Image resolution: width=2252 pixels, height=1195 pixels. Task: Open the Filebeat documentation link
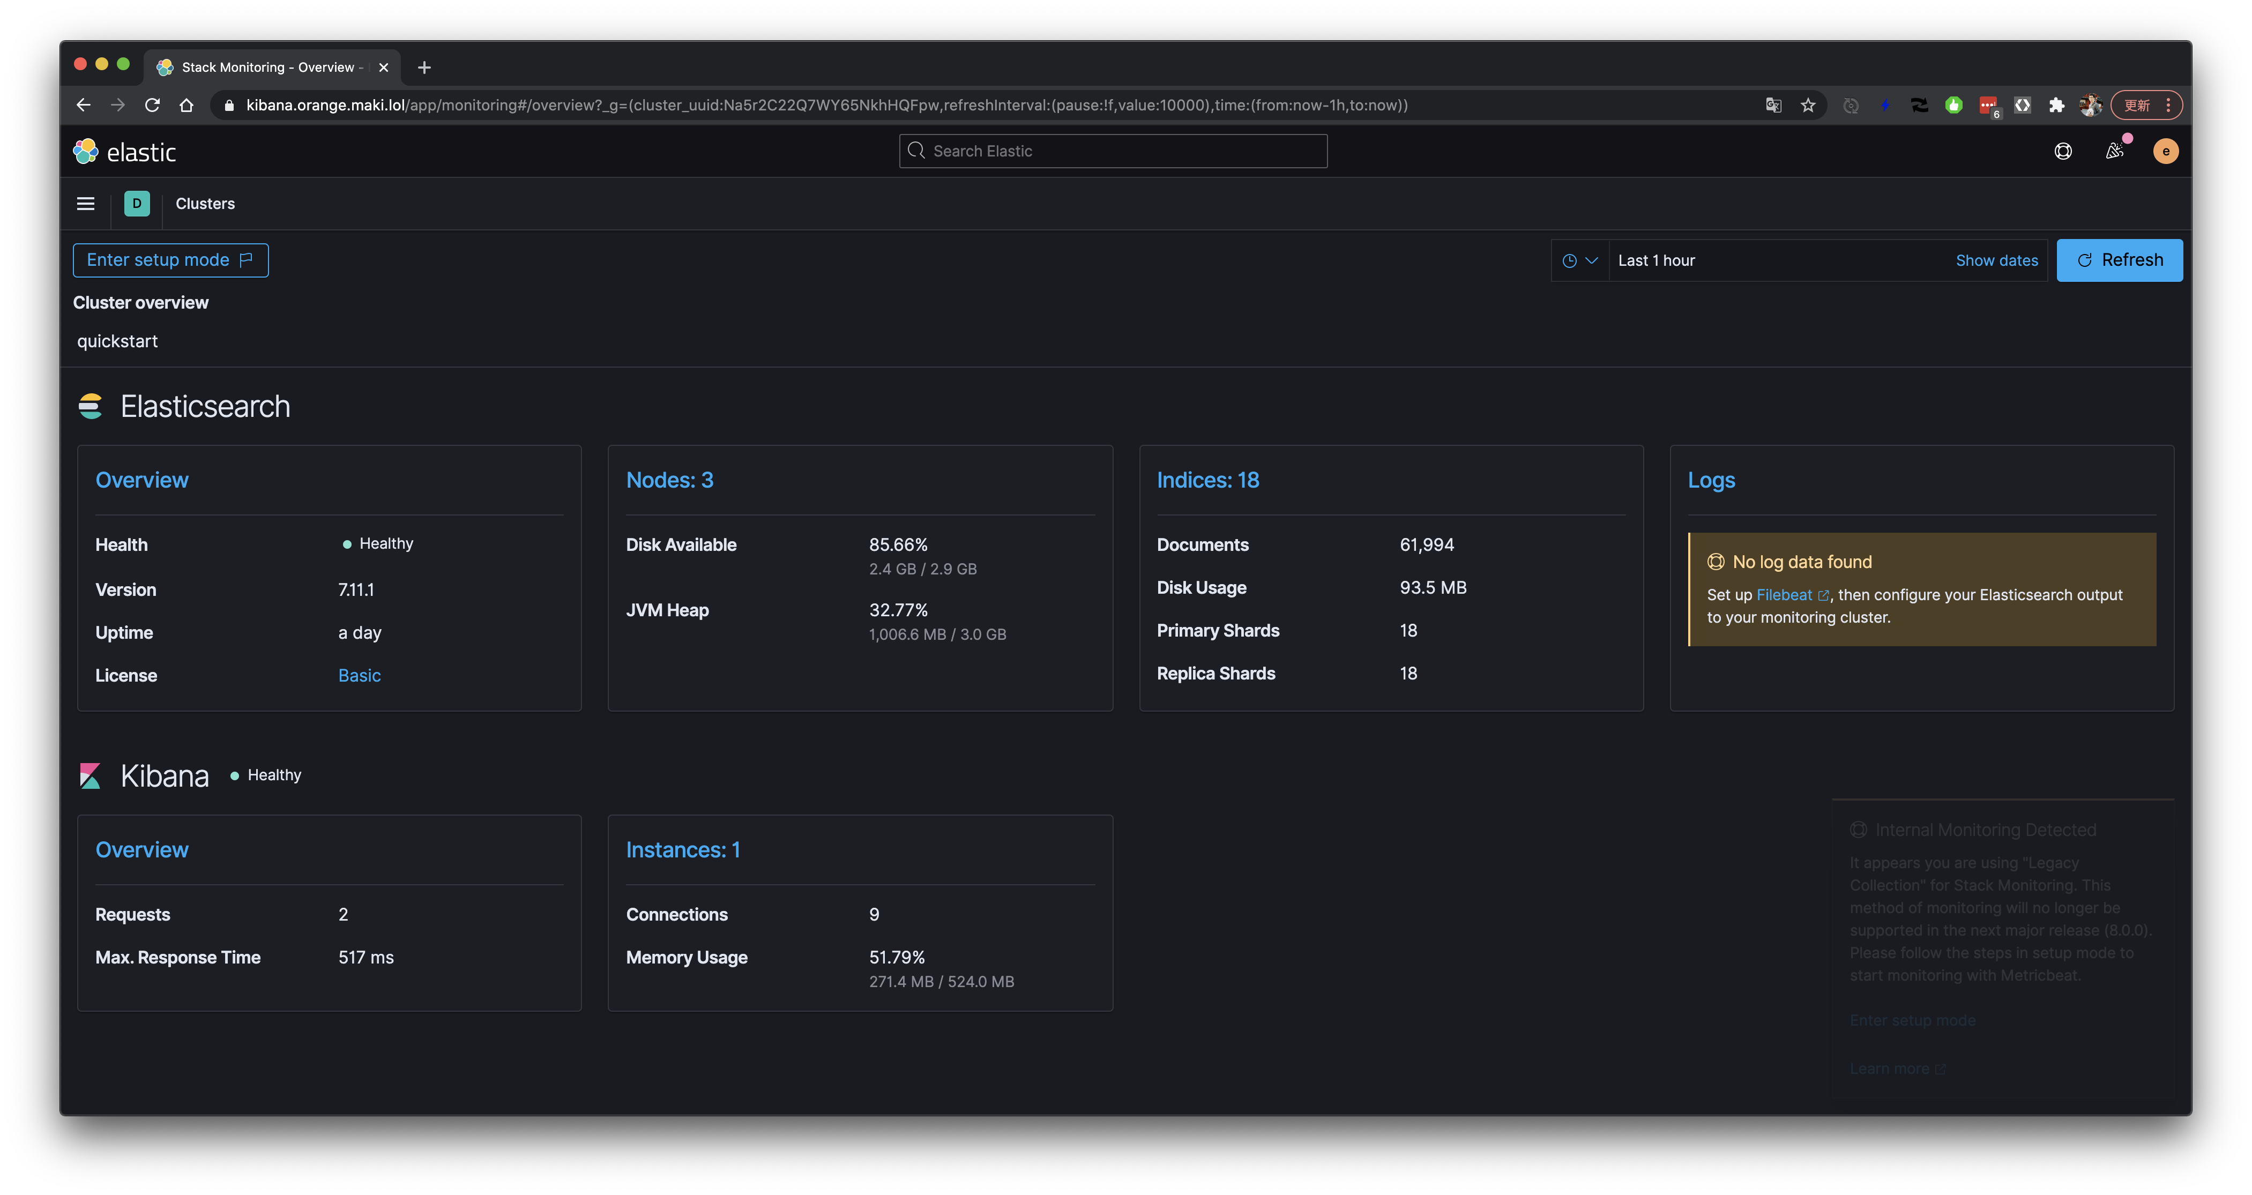click(1792, 595)
